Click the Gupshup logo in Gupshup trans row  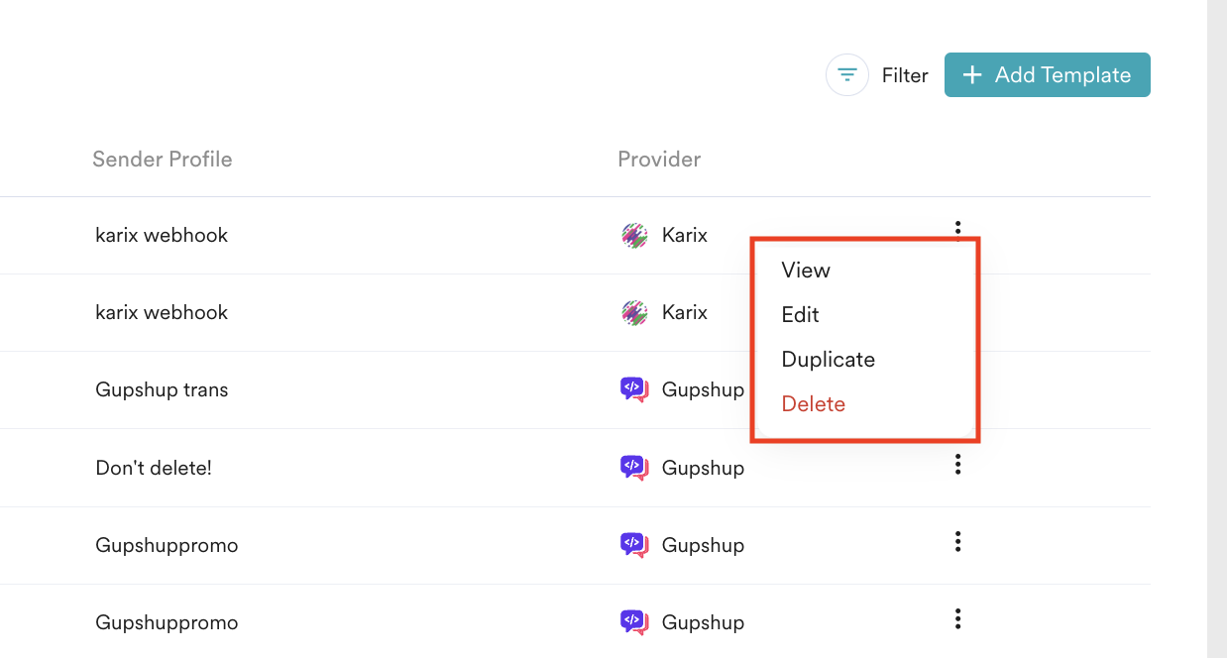[x=634, y=389]
